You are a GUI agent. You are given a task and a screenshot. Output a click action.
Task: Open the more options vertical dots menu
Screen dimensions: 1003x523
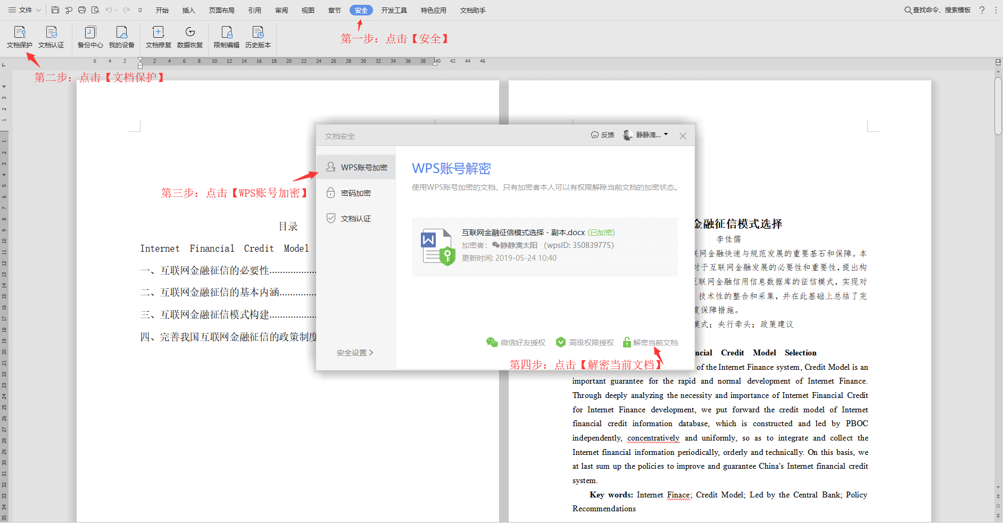(996, 10)
